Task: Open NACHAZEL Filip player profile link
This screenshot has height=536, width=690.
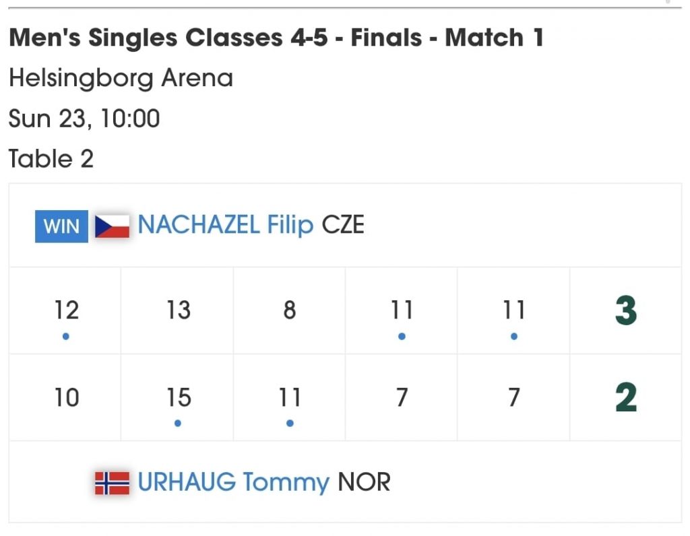Action: [x=226, y=225]
